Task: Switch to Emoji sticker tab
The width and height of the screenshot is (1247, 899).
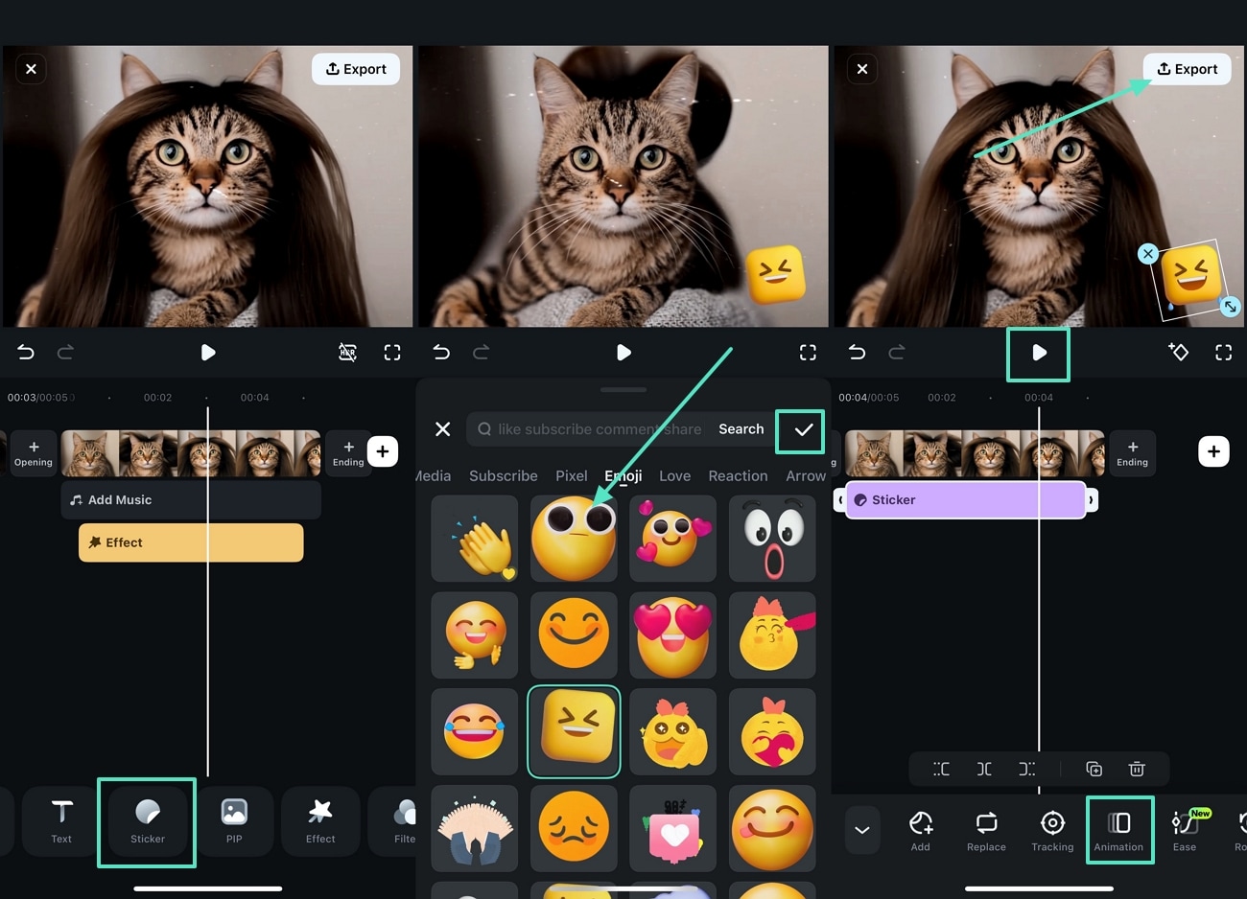Action: tap(623, 476)
